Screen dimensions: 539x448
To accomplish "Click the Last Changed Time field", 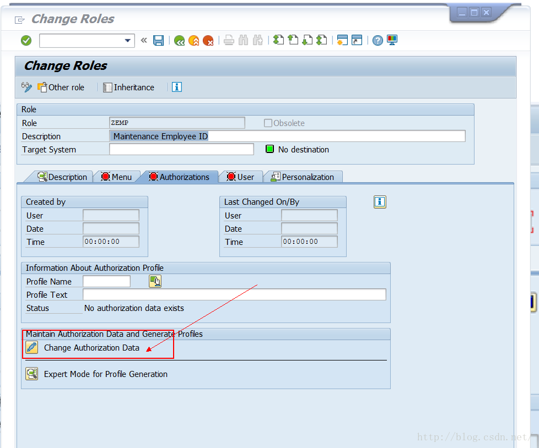I will coord(309,242).
